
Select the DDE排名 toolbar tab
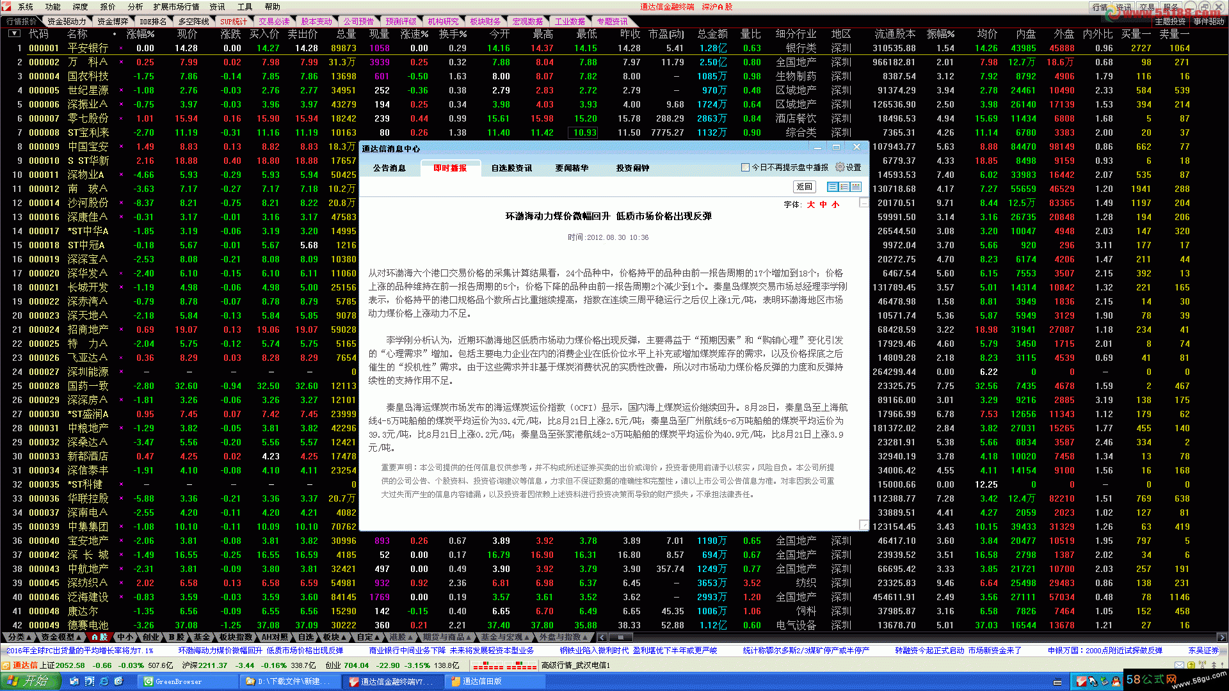coord(153,22)
